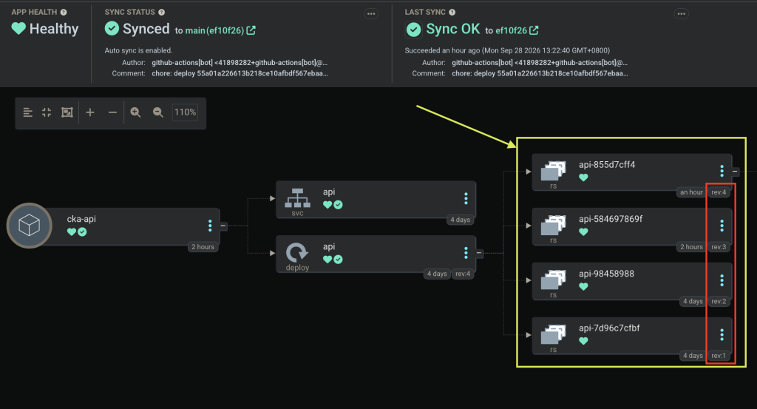Select the api-98458988 replica set icon
The width and height of the screenshot is (757, 409).
553,280
